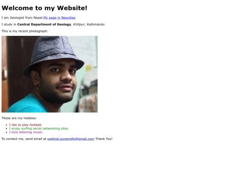Click the Thank You! text
The width and height of the screenshot is (246, 184).
tap(104, 139)
